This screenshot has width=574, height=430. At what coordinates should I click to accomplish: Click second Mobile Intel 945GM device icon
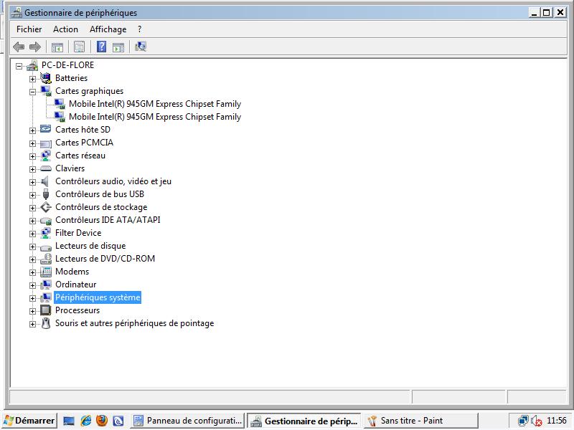tap(60, 117)
